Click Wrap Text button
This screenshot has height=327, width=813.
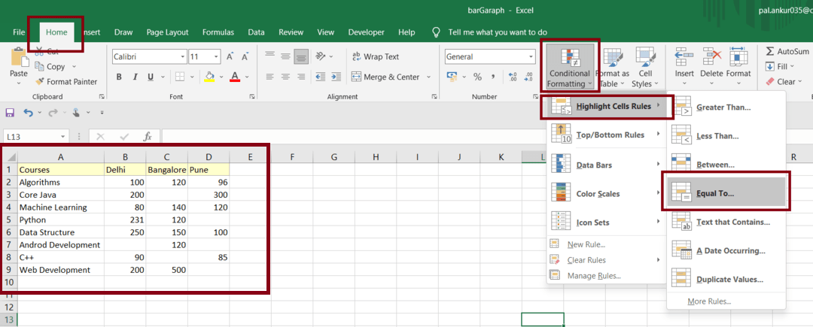coord(376,56)
